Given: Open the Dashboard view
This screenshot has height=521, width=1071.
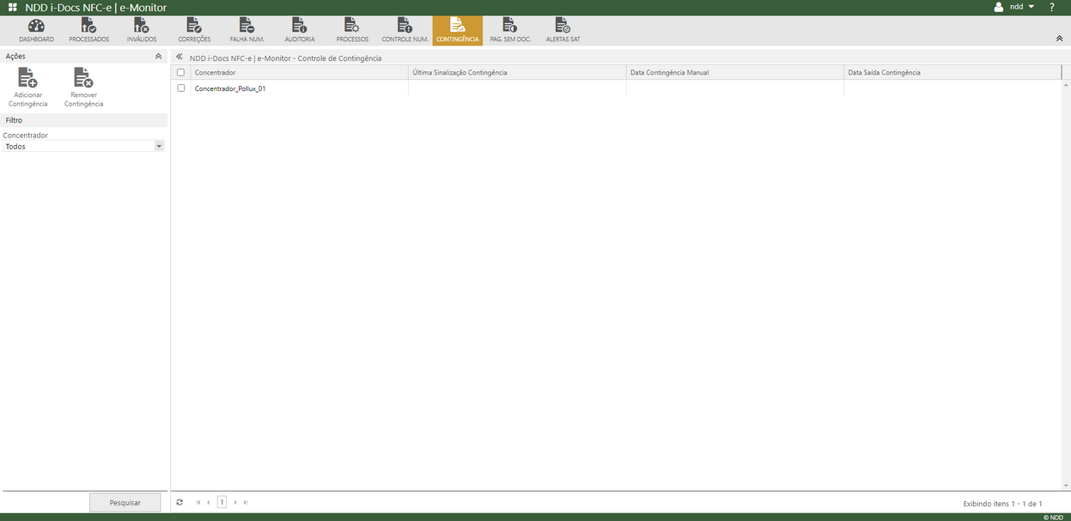Looking at the screenshot, I should (35, 28).
